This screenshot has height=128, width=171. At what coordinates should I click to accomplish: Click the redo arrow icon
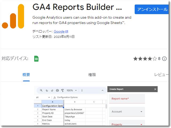52,90
